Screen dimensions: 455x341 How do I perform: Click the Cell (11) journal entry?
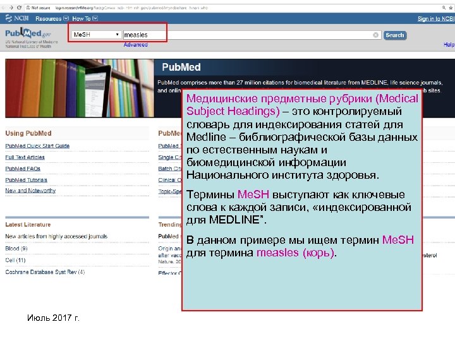[15, 260]
